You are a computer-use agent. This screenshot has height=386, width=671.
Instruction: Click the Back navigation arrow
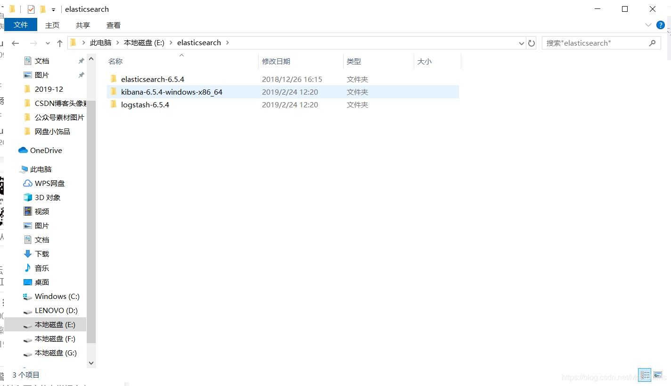coord(15,43)
